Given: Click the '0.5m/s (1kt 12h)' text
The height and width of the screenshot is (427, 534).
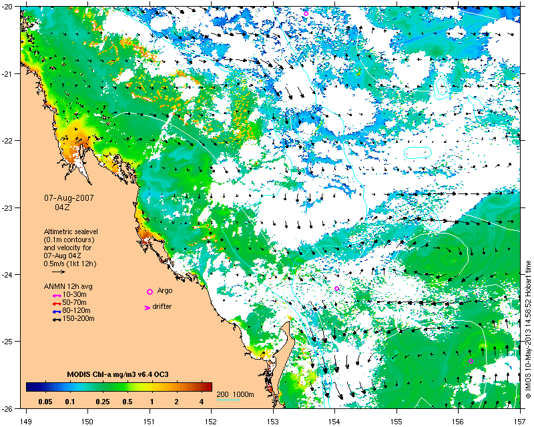Looking at the screenshot, I should pyautogui.click(x=70, y=264).
